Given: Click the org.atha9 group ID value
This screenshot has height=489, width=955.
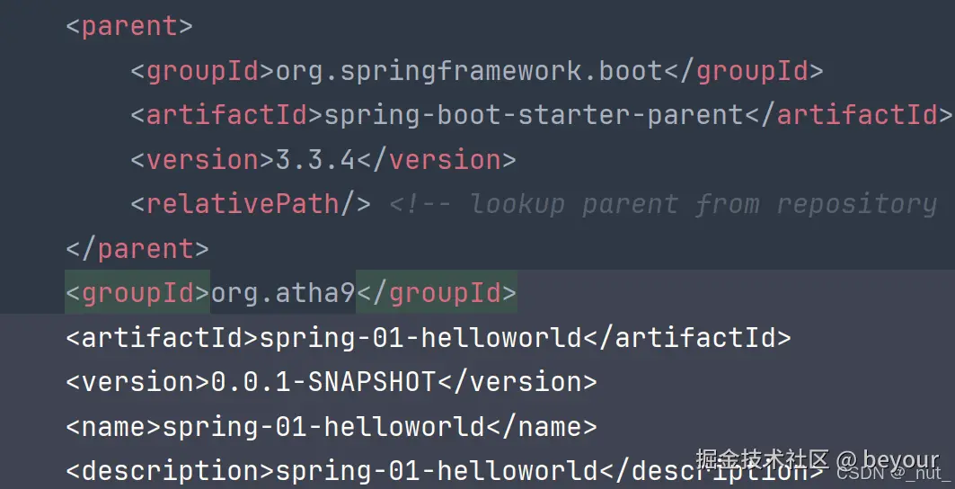Looking at the screenshot, I should pos(283,293).
